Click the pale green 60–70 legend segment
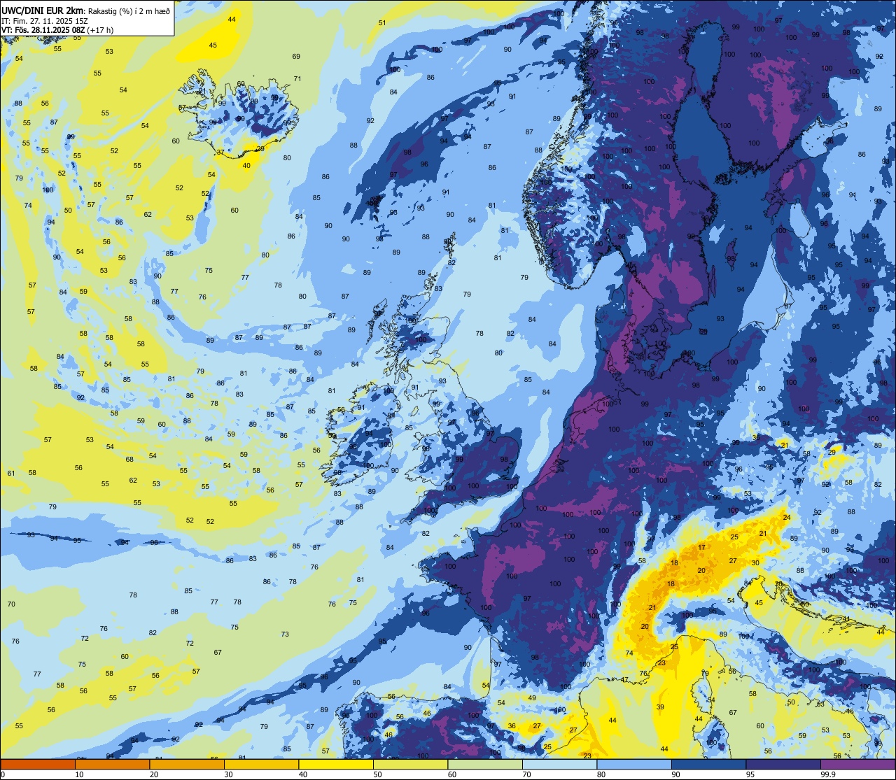 click(x=485, y=764)
